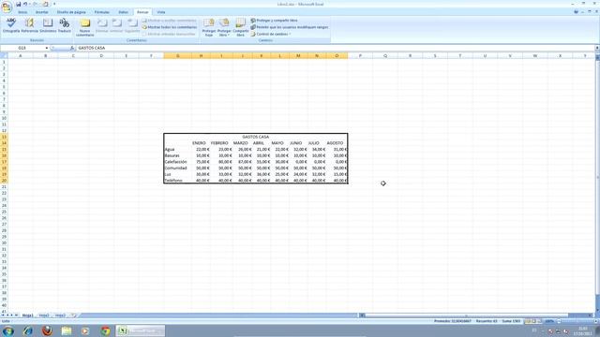Switch to Normal view in status bar
Image resolution: width=600 pixels, height=337 pixels.
[x=528, y=321]
